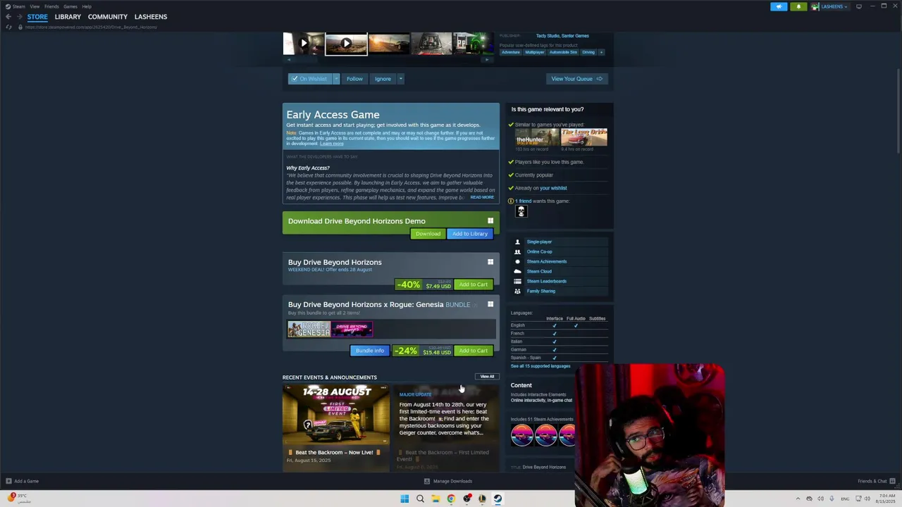Expand Early Access text with READ MORE
Viewport: 902px width, 507px height.
[x=482, y=197]
